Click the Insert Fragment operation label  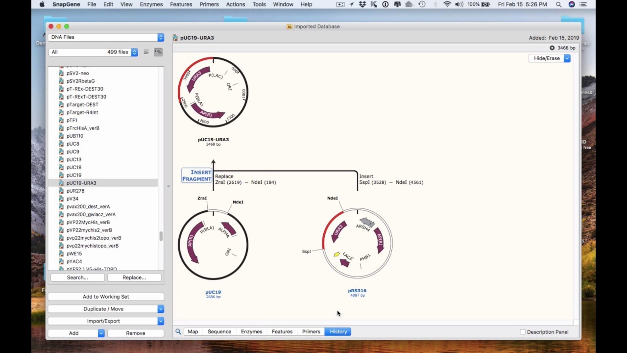click(x=197, y=176)
